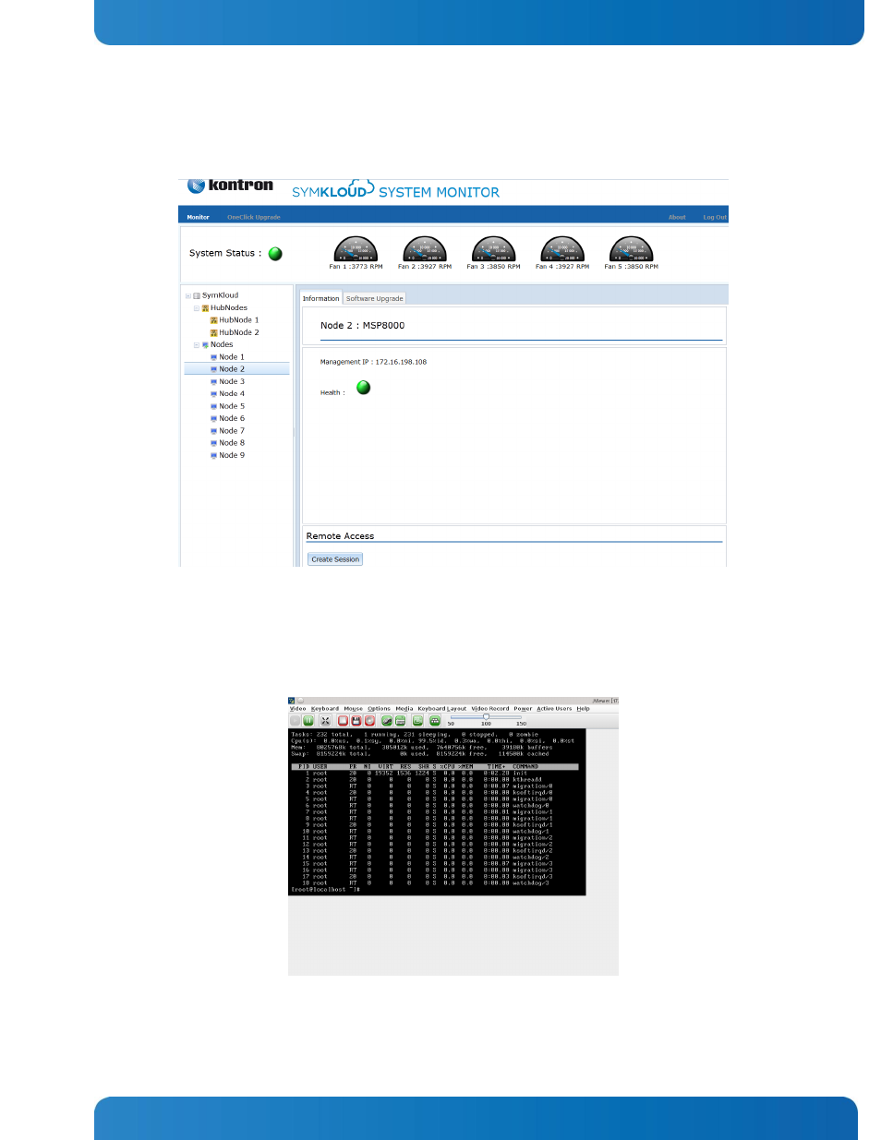
Task: Click the green active users icon in KVM toolbar
Action: click(435, 721)
